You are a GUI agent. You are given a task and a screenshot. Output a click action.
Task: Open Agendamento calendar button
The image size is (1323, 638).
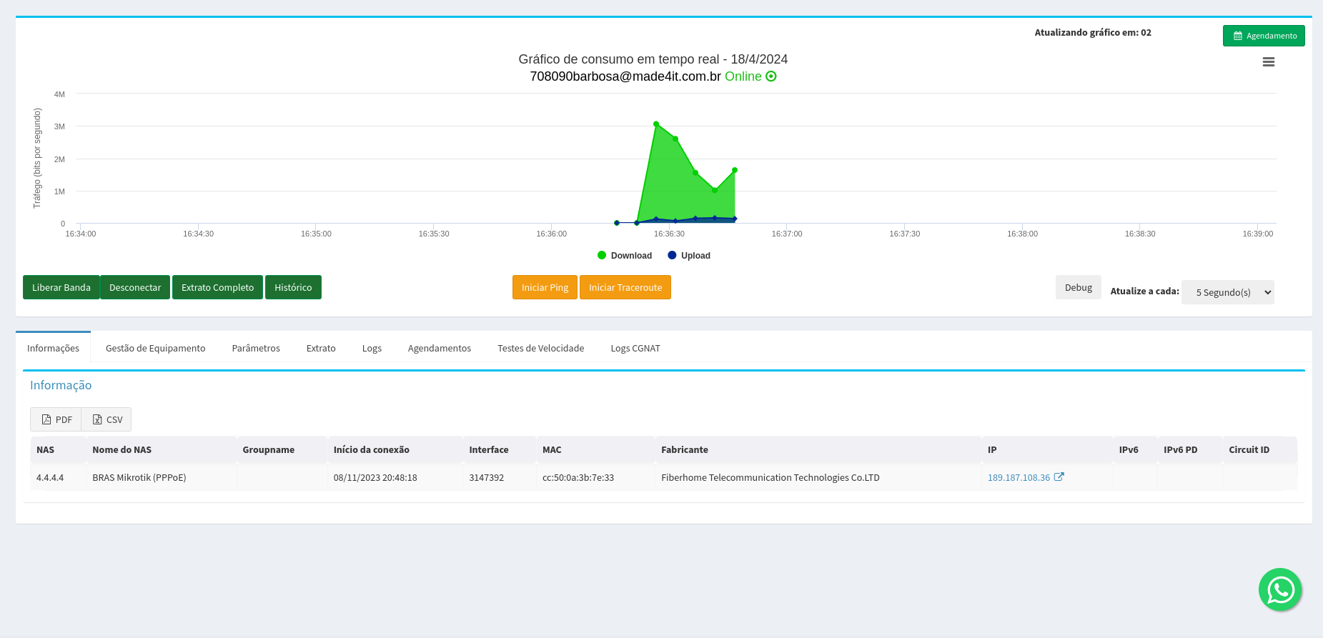pos(1263,36)
